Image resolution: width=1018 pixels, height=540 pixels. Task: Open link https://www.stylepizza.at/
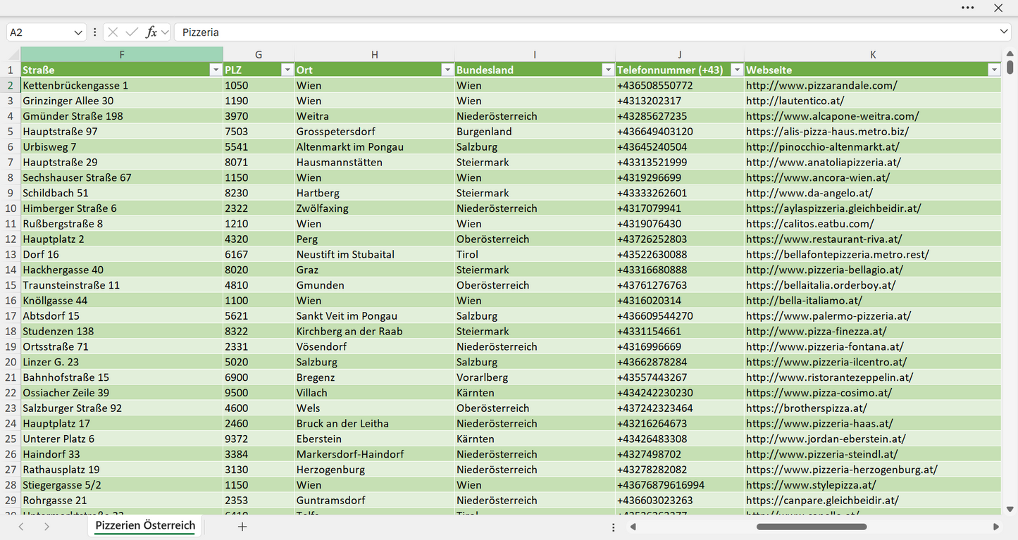coord(811,485)
